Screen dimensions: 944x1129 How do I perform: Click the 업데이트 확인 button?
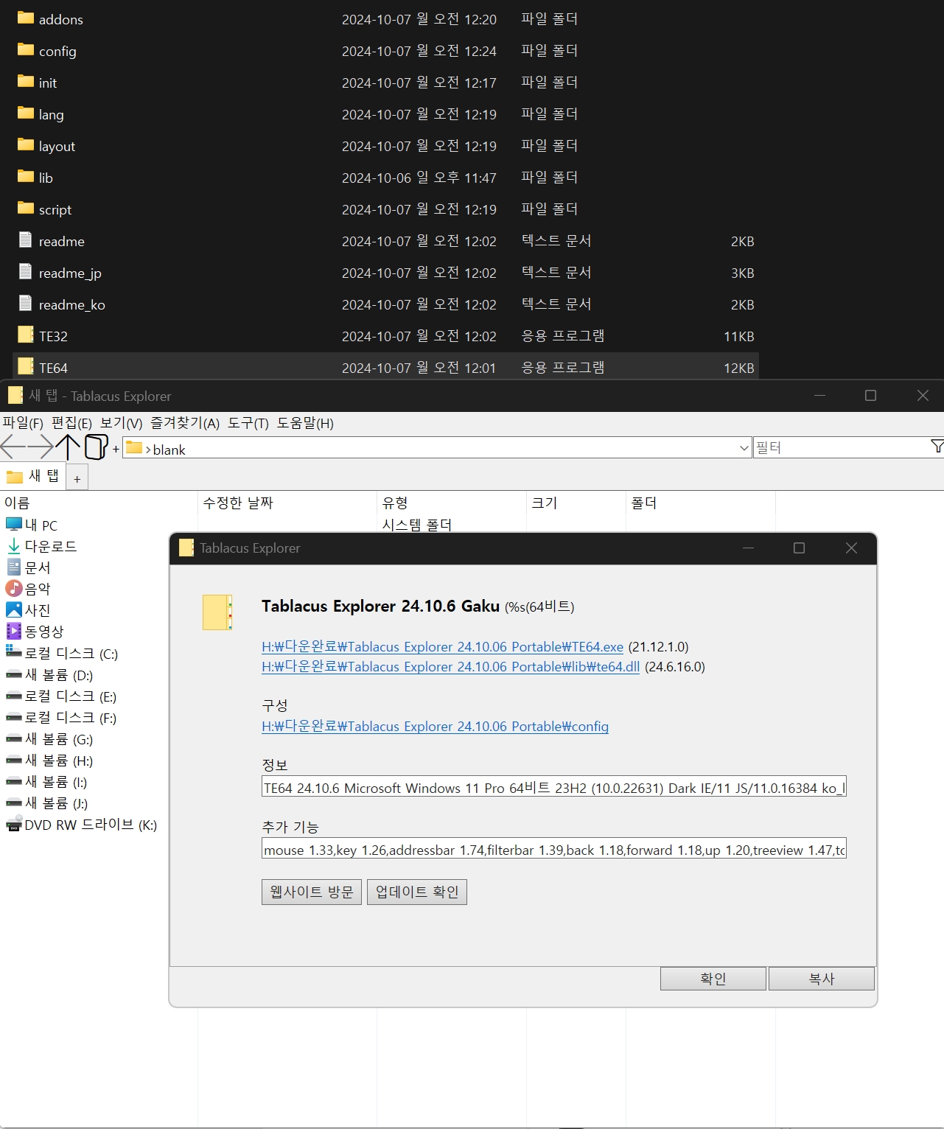point(417,892)
